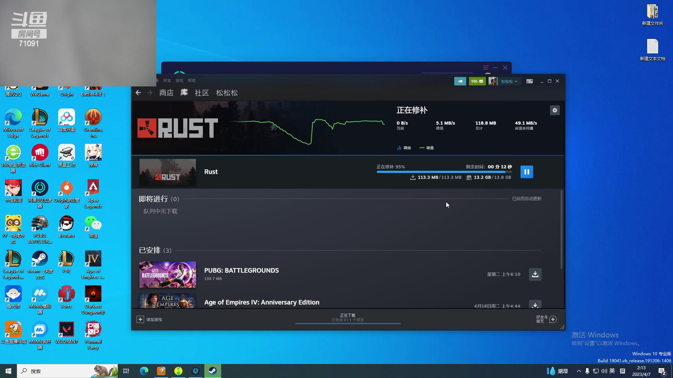673x378 pixels.
Task: Launch League of Legends desktop icon
Action: pyautogui.click(x=40, y=123)
